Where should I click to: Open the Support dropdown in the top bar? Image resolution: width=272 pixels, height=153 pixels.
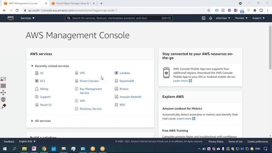258,18
